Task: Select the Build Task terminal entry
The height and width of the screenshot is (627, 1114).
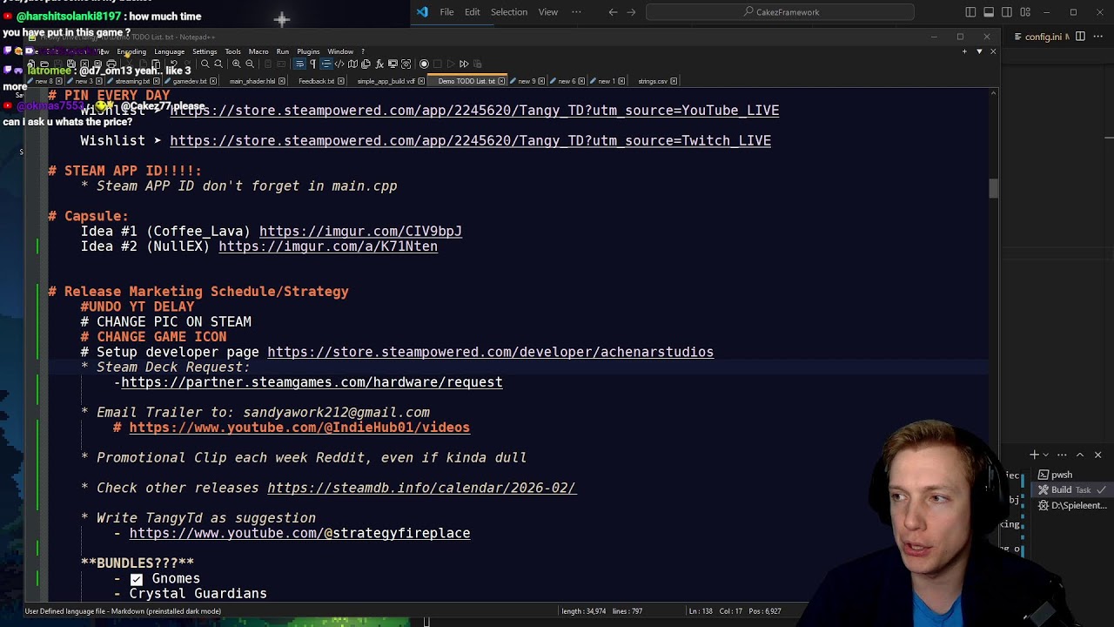Action: pyautogui.click(x=1072, y=489)
